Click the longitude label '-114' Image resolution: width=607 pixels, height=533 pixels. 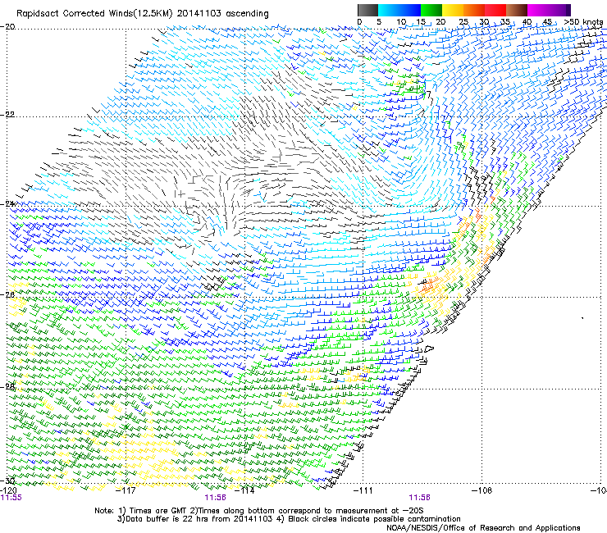click(x=244, y=491)
